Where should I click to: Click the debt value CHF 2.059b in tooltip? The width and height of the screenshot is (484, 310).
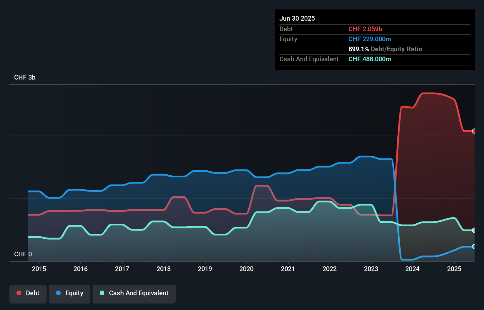click(x=365, y=29)
